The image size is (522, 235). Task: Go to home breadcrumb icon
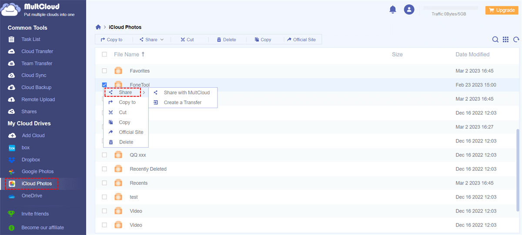coord(98,27)
